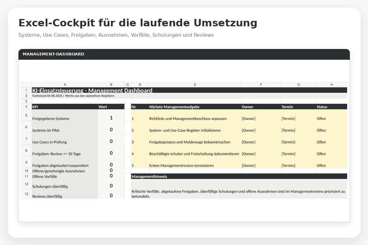Click the value 0 for Systeme im Pilot
The height and width of the screenshot is (245, 368).
111,127
